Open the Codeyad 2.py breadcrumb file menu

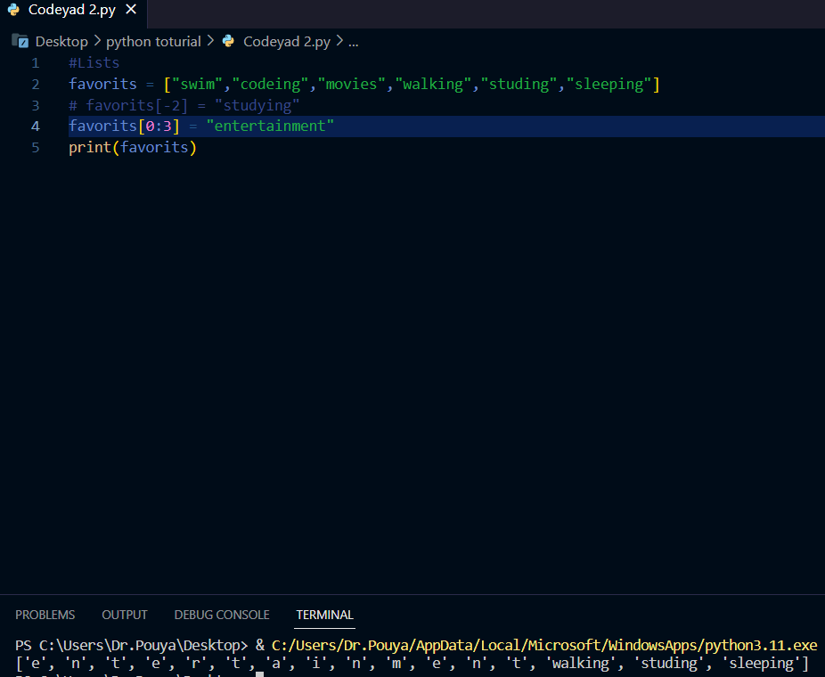(286, 41)
